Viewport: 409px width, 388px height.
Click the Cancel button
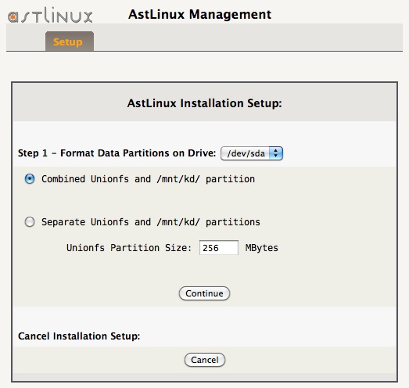click(x=205, y=360)
